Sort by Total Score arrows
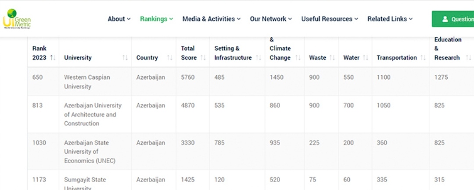 pos(203,58)
